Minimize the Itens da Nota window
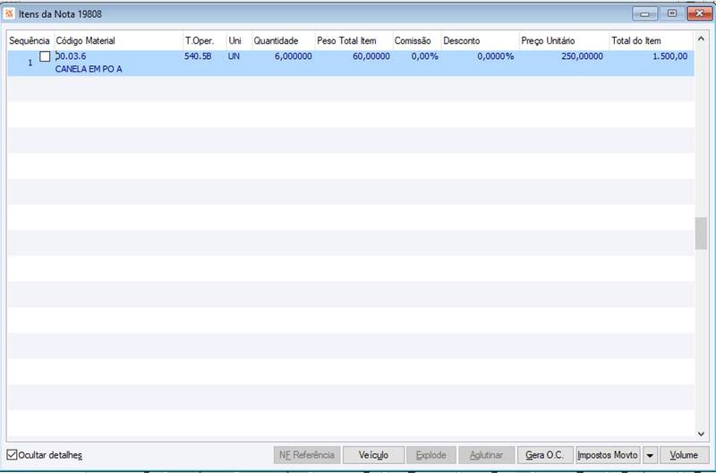This screenshot has width=716, height=473. (644, 14)
